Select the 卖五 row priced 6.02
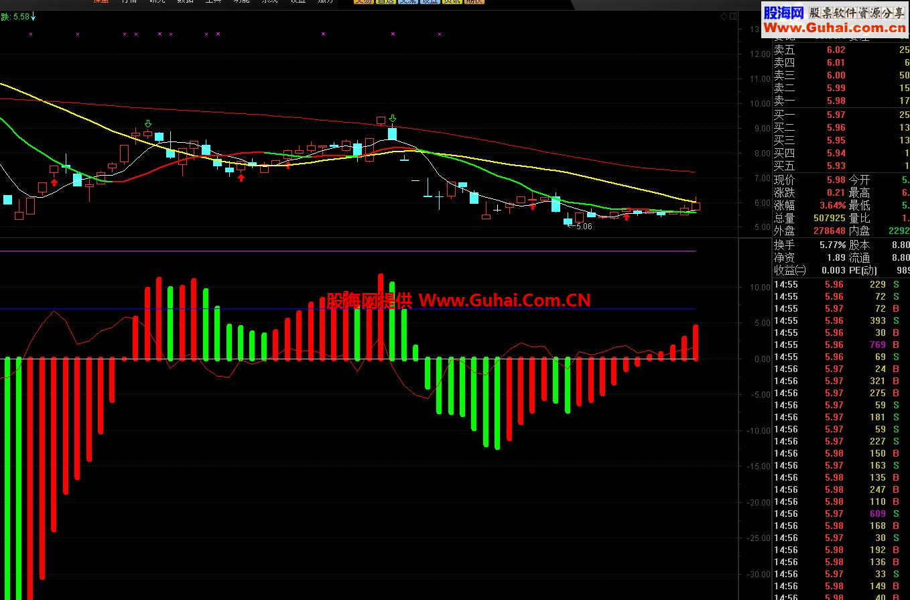910x600 pixels. click(x=842, y=50)
